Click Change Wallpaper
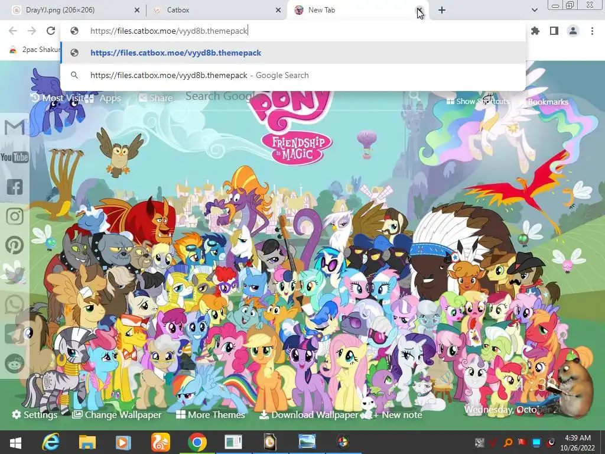 point(116,414)
